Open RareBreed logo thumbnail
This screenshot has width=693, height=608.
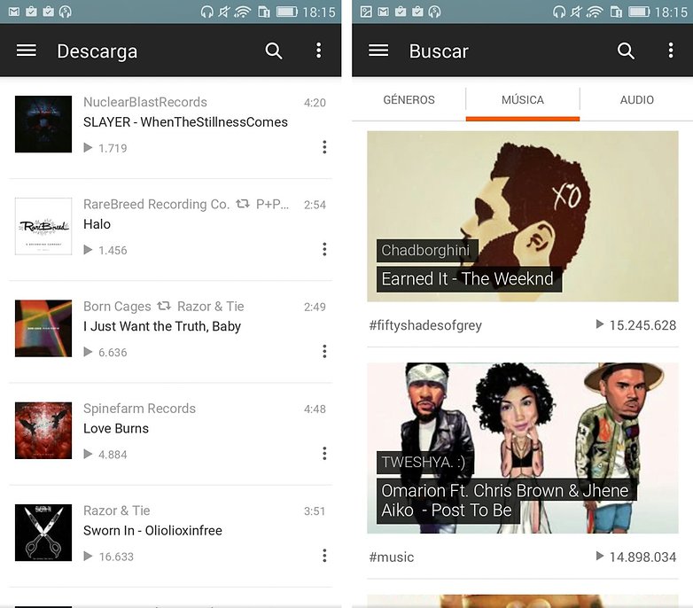pyautogui.click(x=43, y=226)
